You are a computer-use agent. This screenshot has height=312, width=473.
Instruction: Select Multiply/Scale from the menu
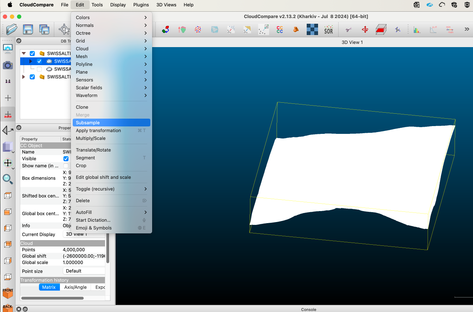[x=111, y=138]
